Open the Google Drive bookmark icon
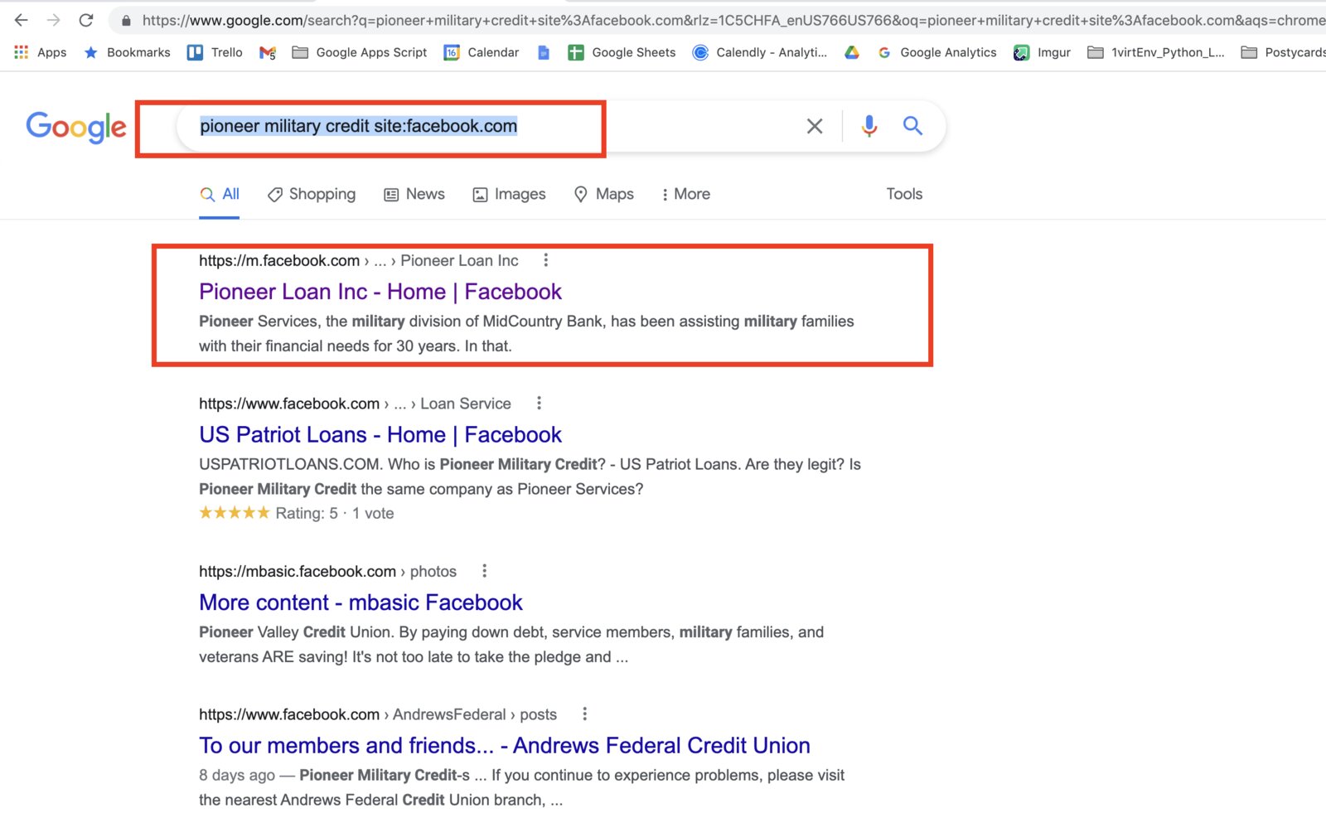1326x837 pixels. click(852, 52)
